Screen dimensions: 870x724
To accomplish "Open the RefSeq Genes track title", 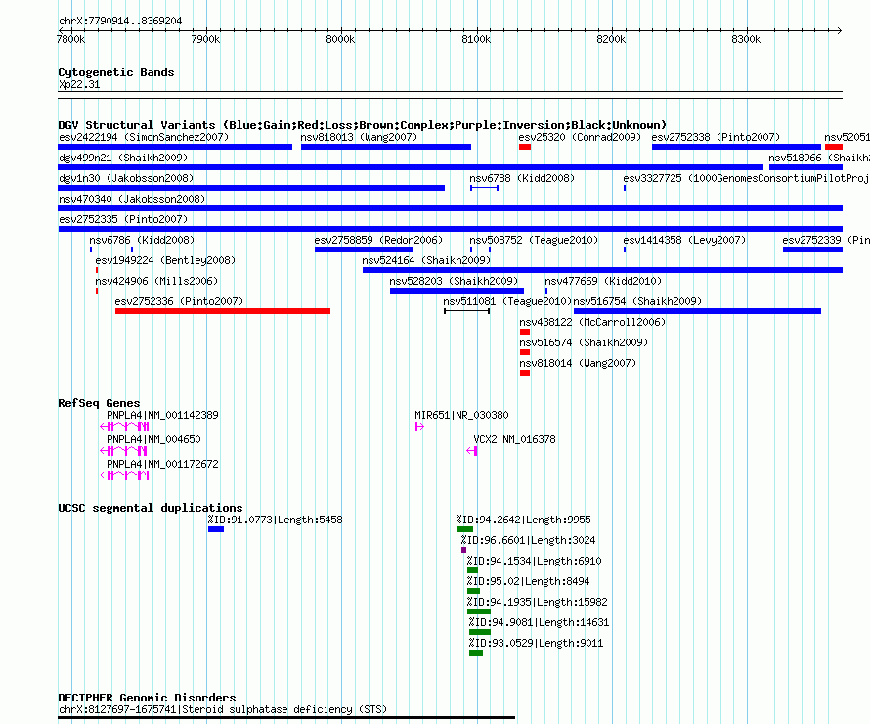I will (100, 404).
